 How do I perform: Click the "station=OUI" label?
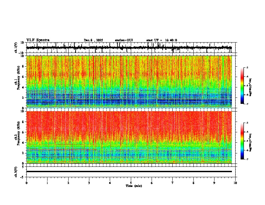point(124,40)
